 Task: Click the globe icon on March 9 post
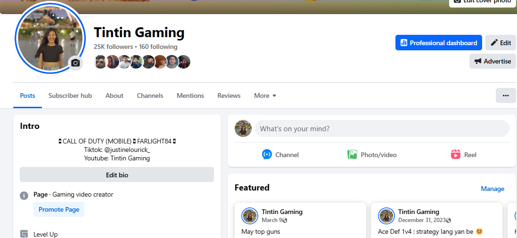(x=285, y=220)
